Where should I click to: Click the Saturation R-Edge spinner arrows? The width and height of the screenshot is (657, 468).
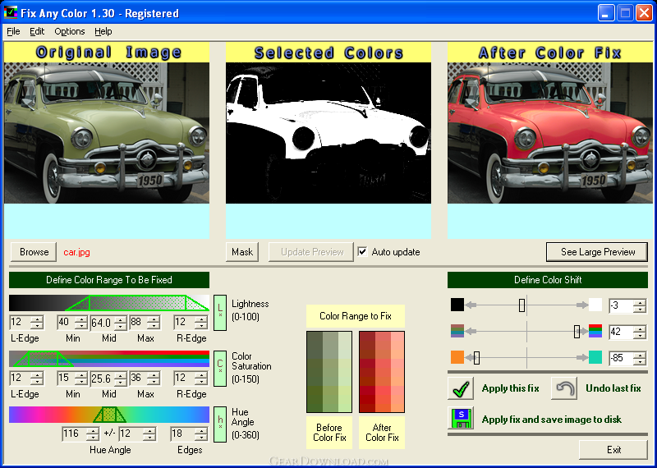(201, 379)
